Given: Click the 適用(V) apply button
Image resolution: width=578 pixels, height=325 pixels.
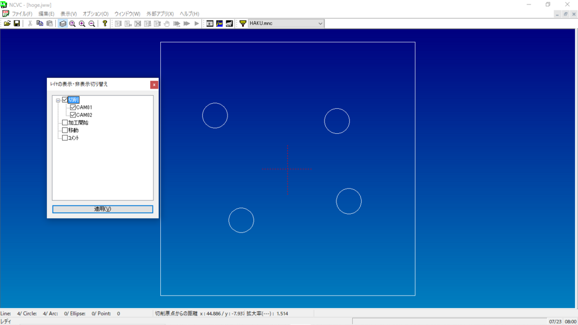Looking at the screenshot, I should tap(103, 209).
